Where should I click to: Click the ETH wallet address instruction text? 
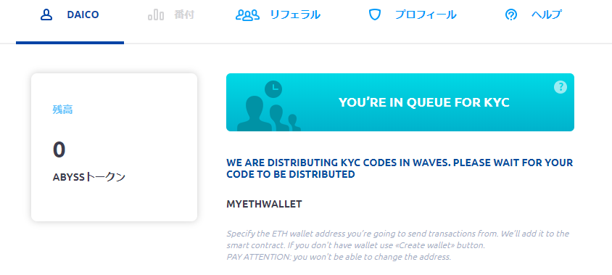tap(397, 245)
